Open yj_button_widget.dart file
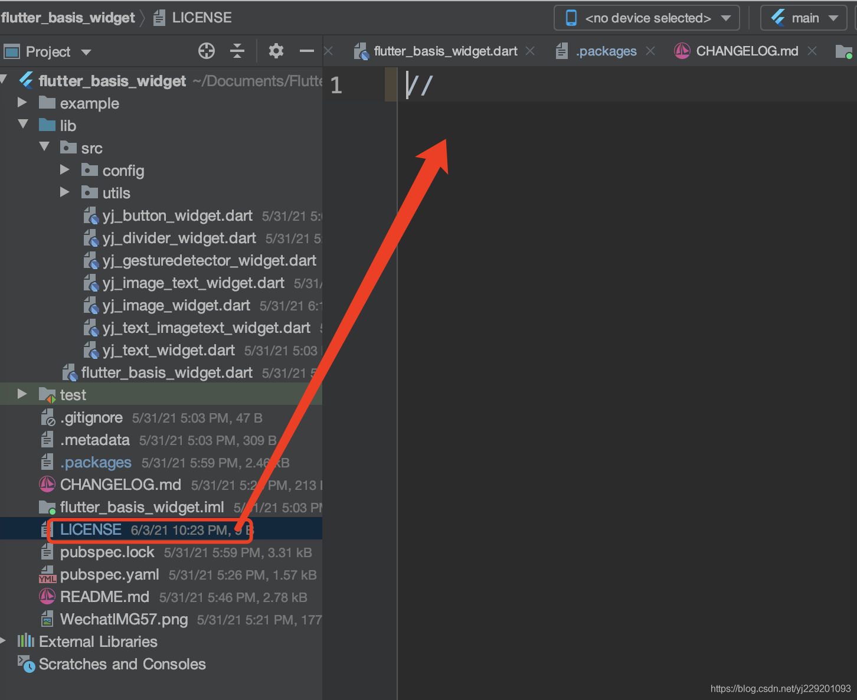The height and width of the screenshot is (700, 857). point(178,216)
